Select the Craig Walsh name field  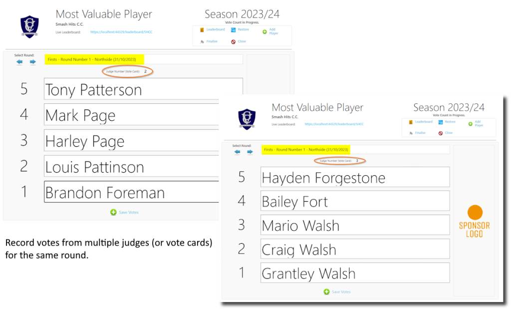[x=355, y=249]
